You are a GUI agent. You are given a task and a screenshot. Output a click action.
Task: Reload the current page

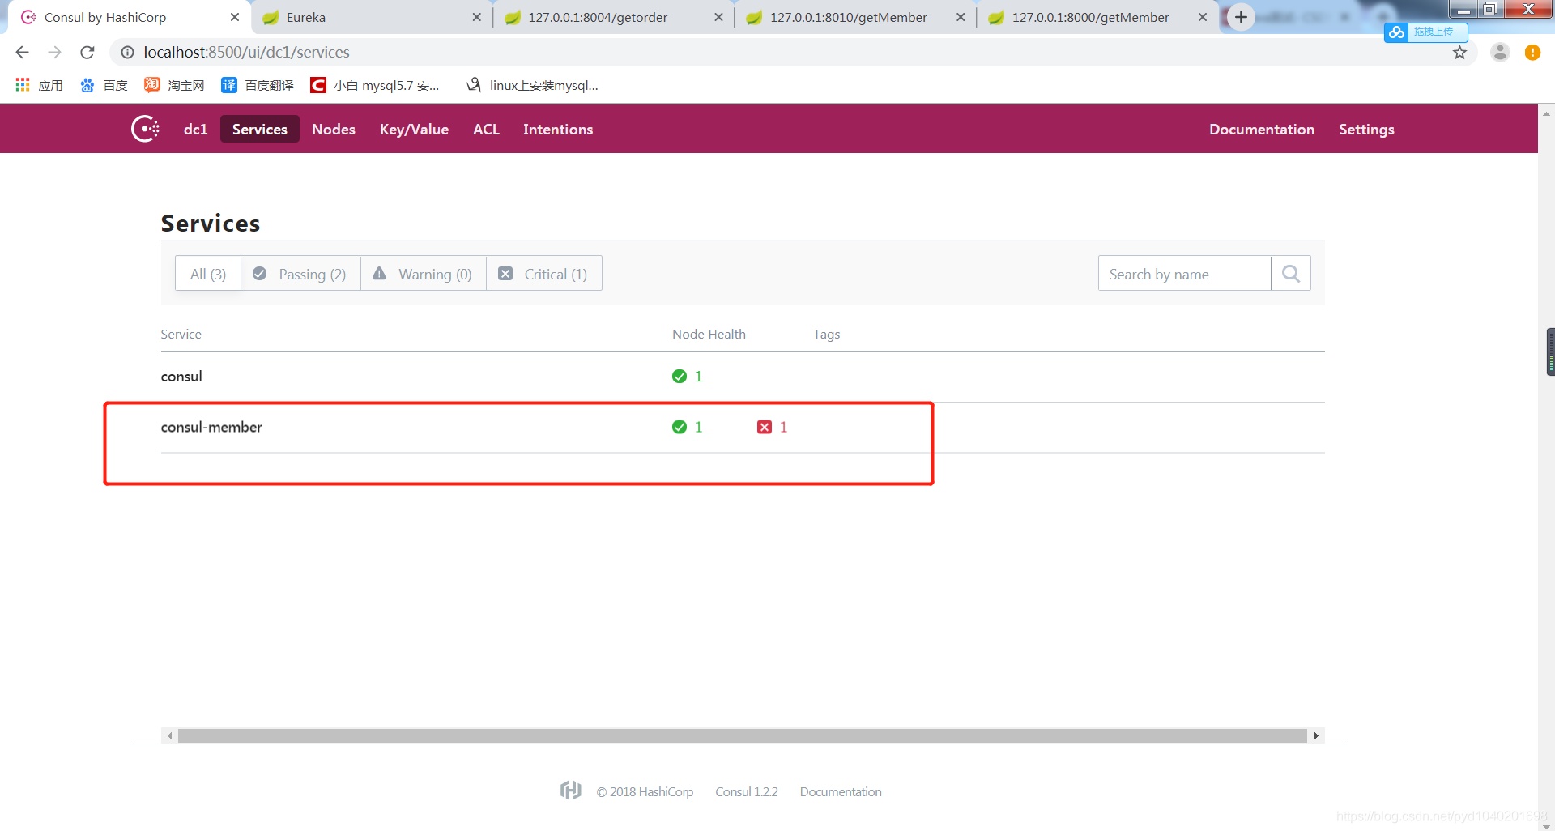[87, 52]
